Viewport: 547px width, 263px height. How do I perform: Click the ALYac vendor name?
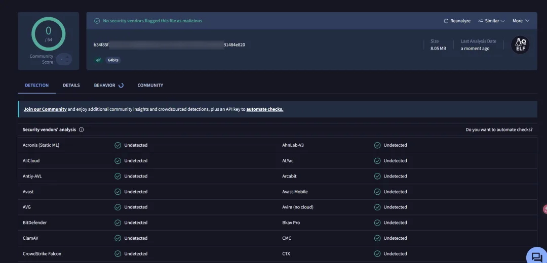click(x=288, y=161)
